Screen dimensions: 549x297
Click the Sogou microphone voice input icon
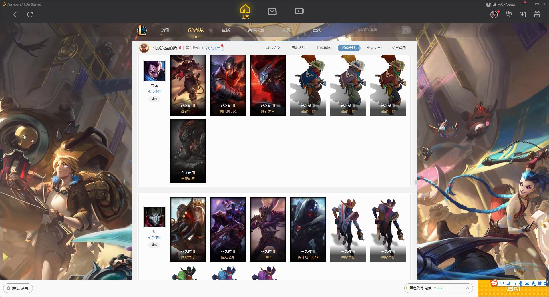coord(521,283)
